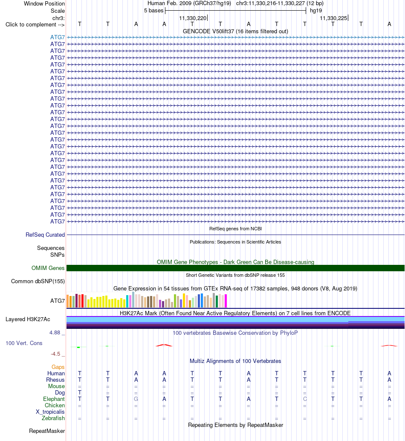405x441 pixels.
Task: Click the orange 'Gaps' row label
Action: pyautogui.click(x=58, y=367)
